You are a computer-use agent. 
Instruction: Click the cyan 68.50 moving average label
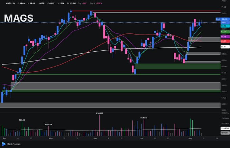click(225, 26)
